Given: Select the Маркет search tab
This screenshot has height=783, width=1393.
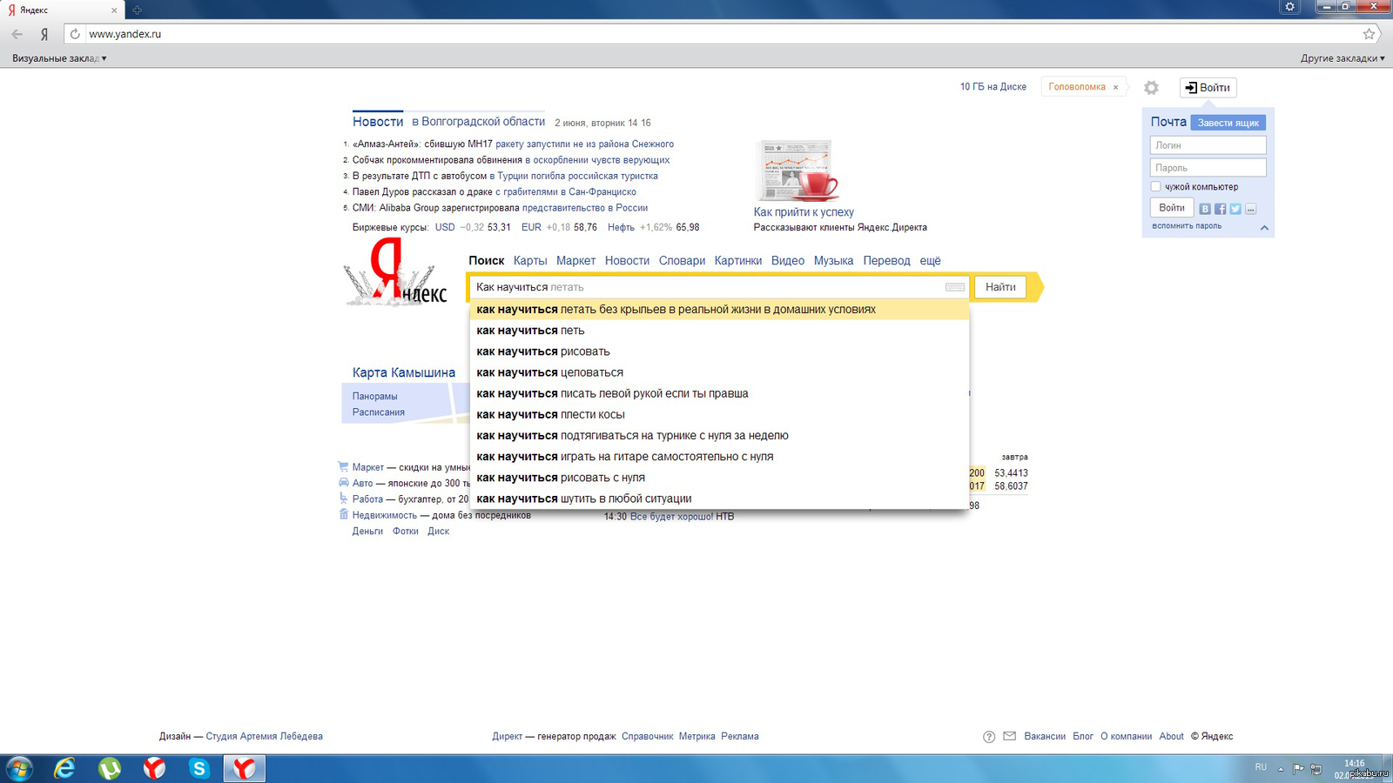Looking at the screenshot, I should point(575,261).
